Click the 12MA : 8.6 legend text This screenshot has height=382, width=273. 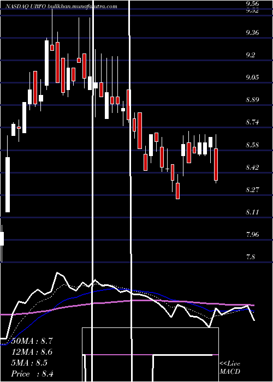32,352
